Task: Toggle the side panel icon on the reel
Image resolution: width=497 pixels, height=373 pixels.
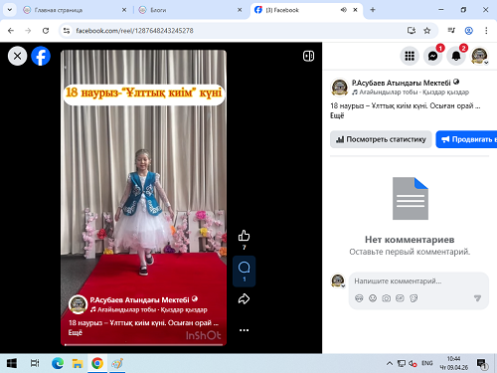Action: tap(308, 56)
